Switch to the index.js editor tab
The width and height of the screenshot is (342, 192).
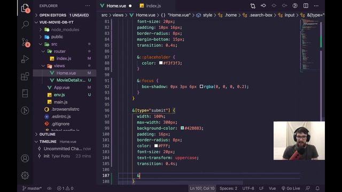153,6
